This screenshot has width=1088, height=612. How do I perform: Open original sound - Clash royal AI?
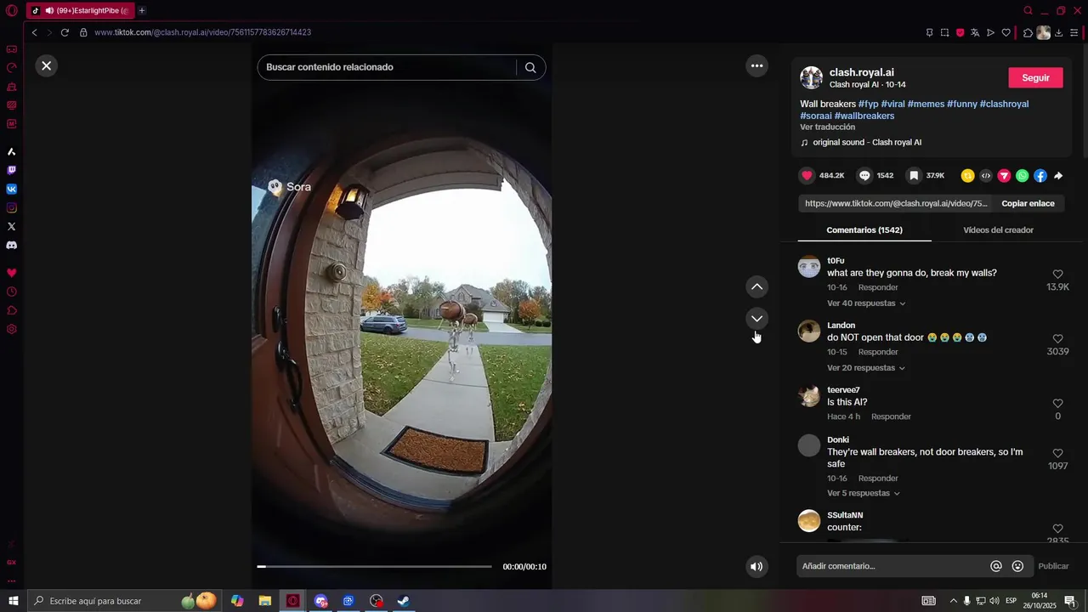click(x=866, y=142)
